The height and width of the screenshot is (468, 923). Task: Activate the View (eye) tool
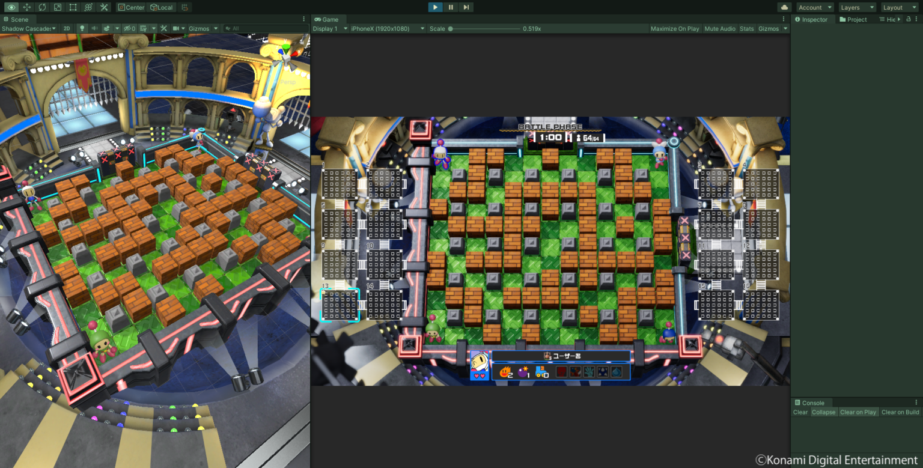pyautogui.click(x=11, y=7)
